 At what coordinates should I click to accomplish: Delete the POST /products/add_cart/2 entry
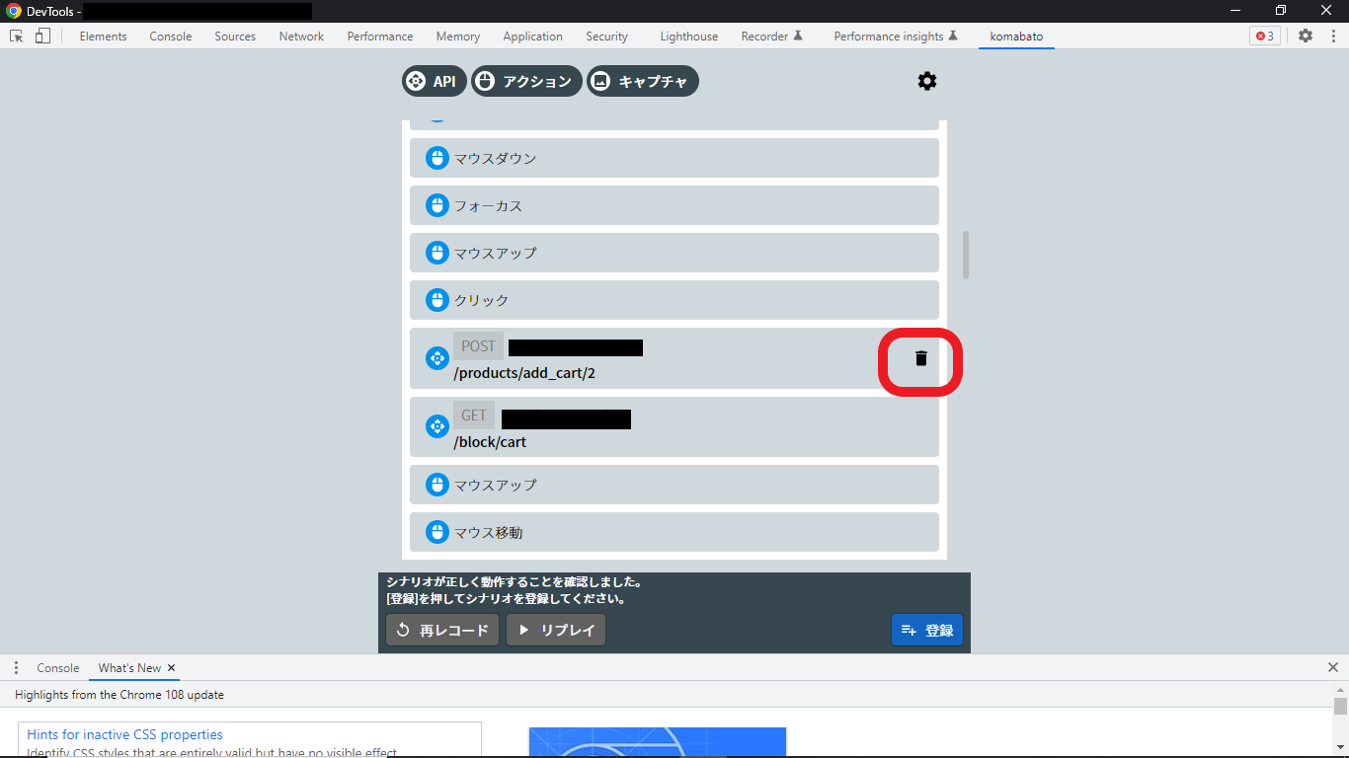click(x=921, y=358)
